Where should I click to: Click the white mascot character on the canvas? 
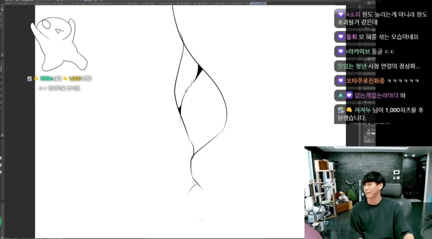click(x=59, y=44)
